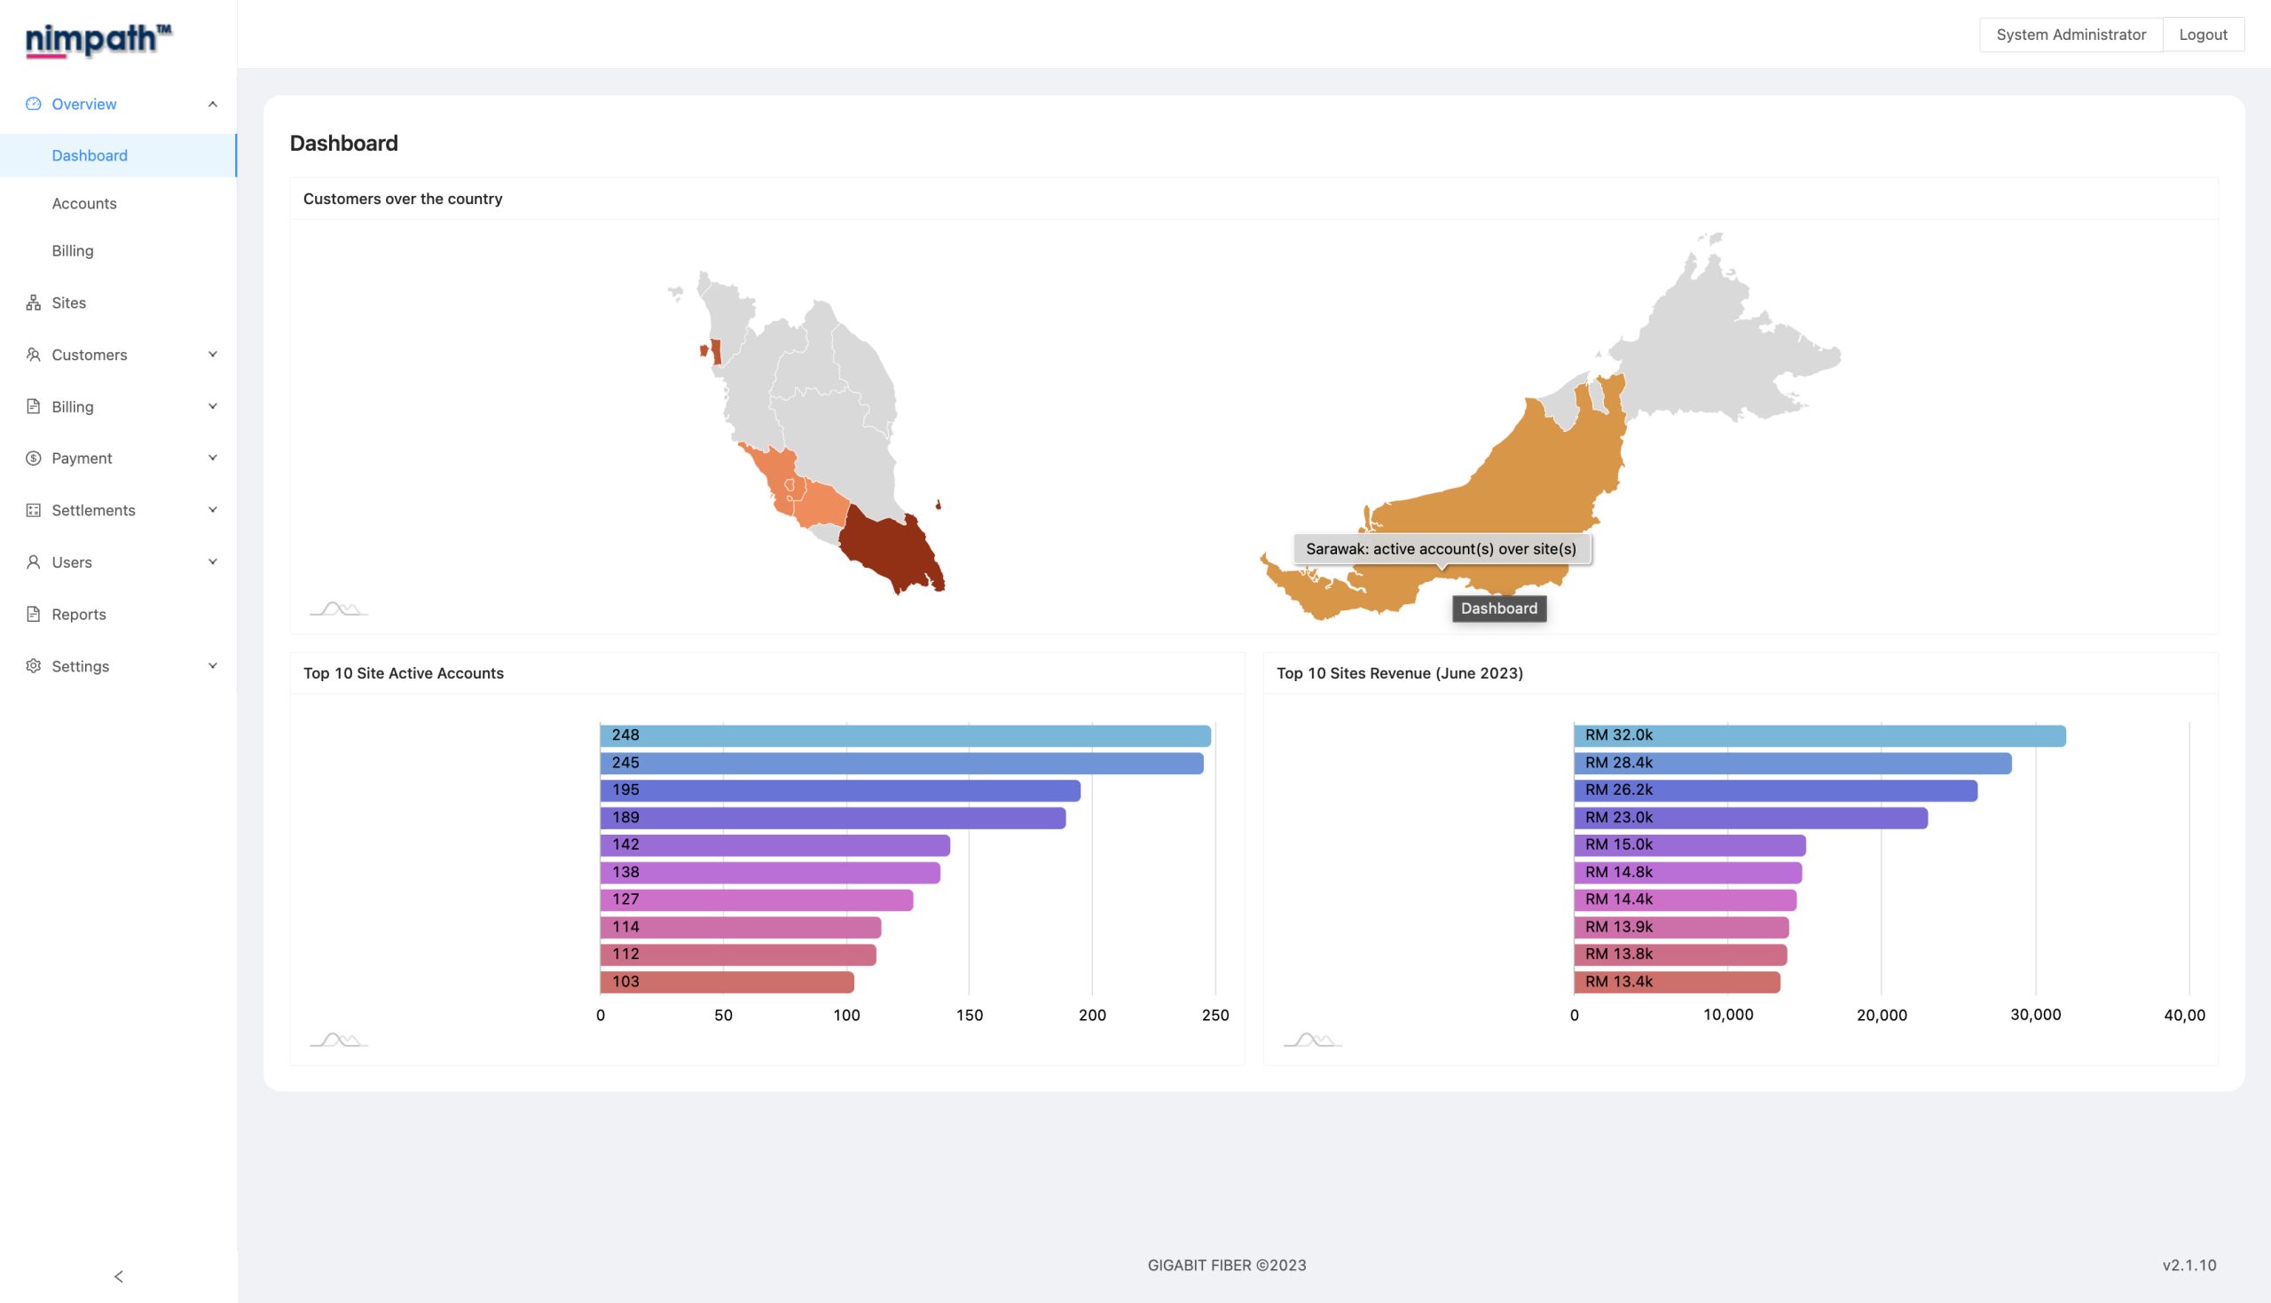Expand the Users submenu chevron
The height and width of the screenshot is (1303, 2271).
pyautogui.click(x=213, y=562)
